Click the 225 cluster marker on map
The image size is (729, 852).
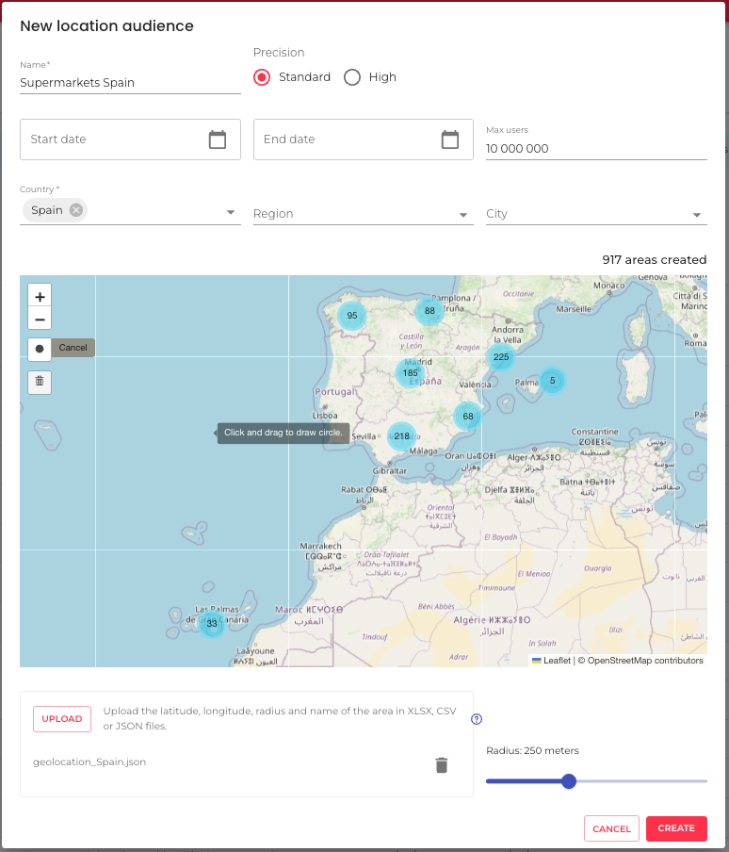[x=501, y=357]
